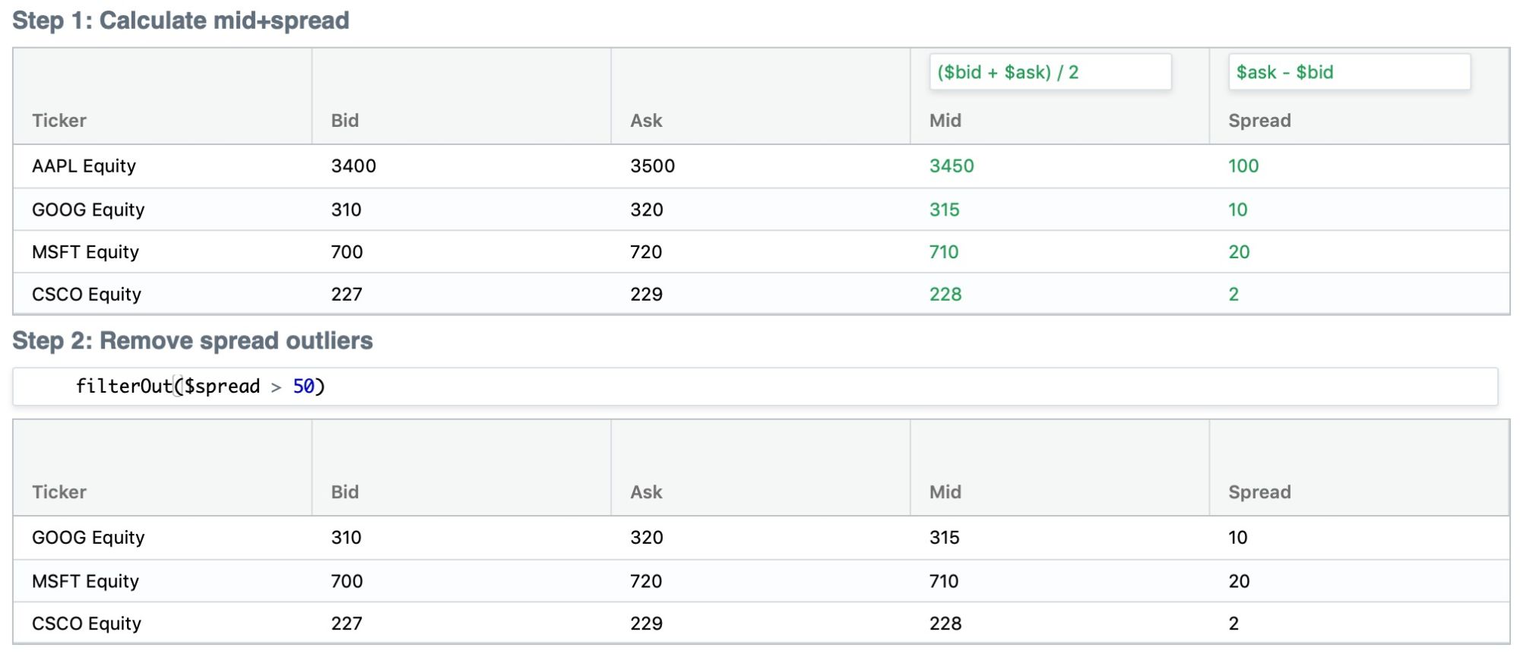1520x657 pixels.
Task: Click the $ask - $bid formula field
Action: pyautogui.click(x=1349, y=72)
